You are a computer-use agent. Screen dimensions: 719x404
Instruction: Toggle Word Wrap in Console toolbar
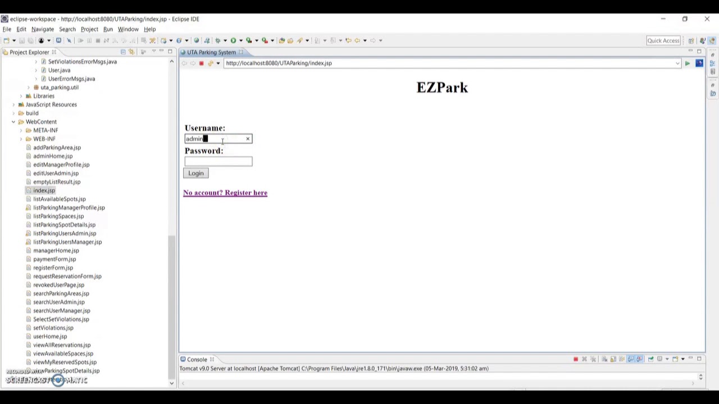(622, 359)
